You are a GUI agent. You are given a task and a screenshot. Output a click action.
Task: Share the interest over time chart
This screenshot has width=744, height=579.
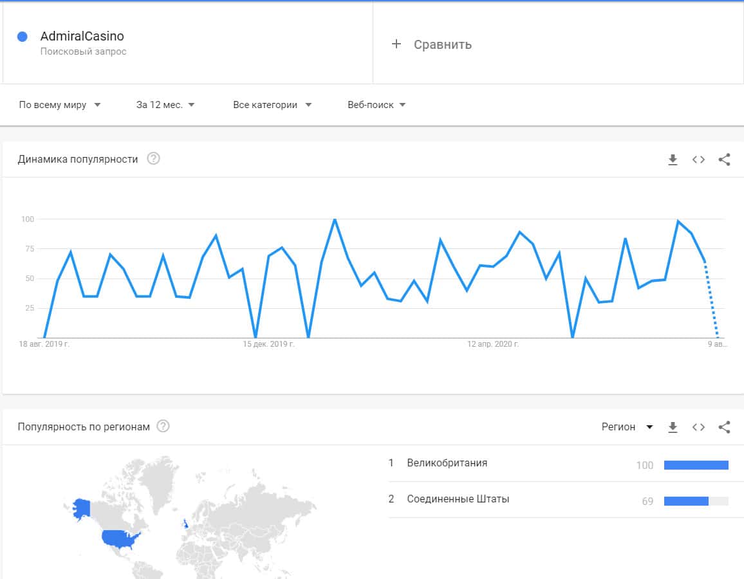pos(724,160)
